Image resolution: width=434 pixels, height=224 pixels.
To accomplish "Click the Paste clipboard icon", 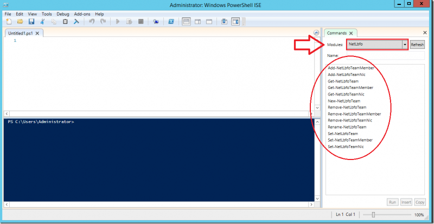I will pos(65,21).
